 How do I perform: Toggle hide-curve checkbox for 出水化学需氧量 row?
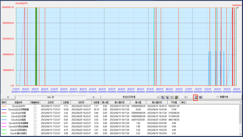point(35,109)
